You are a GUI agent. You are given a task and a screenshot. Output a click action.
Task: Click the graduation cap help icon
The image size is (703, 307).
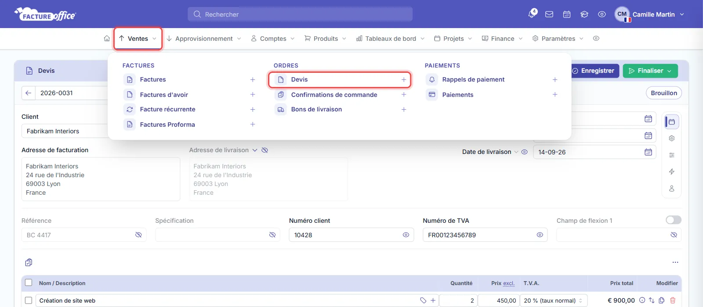(x=584, y=14)
